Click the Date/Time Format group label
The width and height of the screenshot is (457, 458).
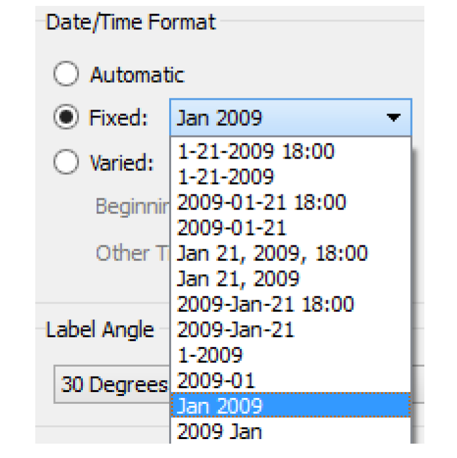131,23
